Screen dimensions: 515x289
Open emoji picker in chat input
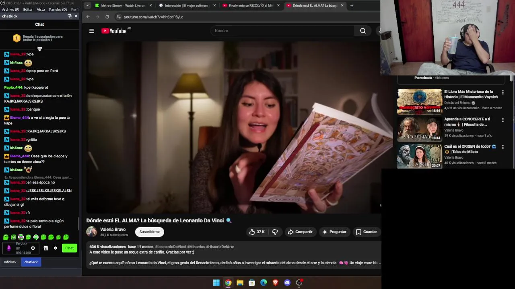[33, 248]
